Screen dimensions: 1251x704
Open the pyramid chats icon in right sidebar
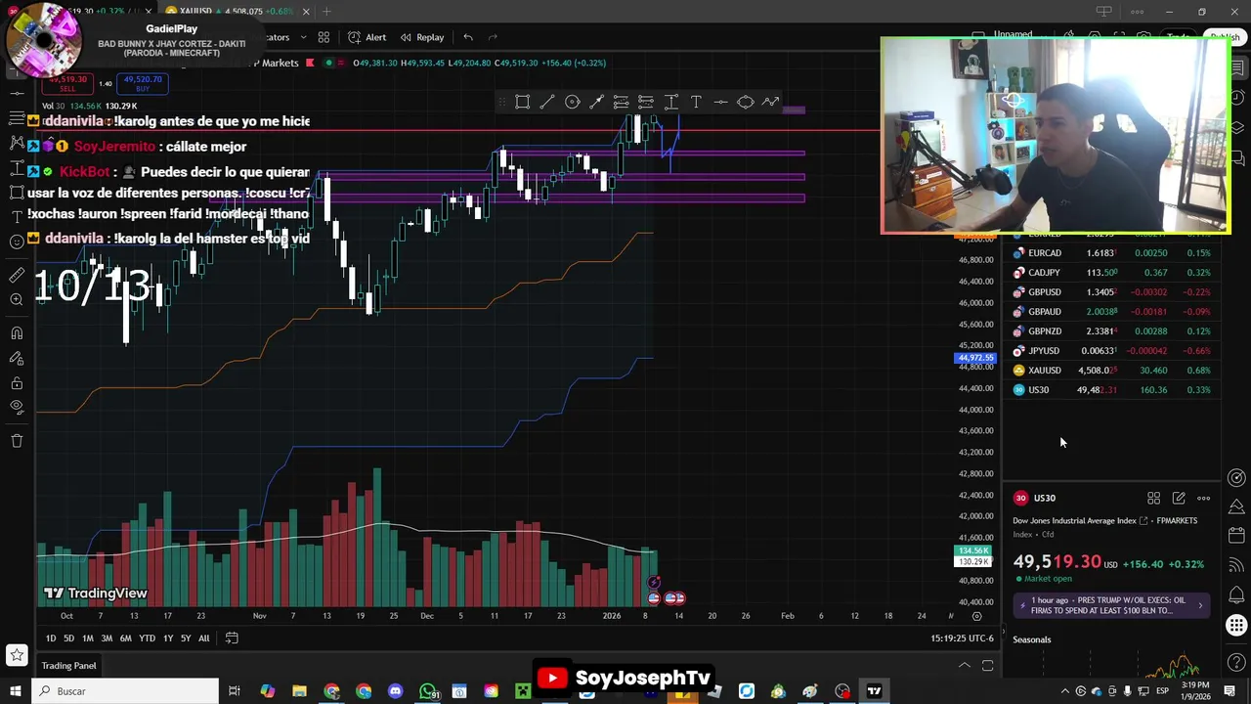click(1236, 506)
